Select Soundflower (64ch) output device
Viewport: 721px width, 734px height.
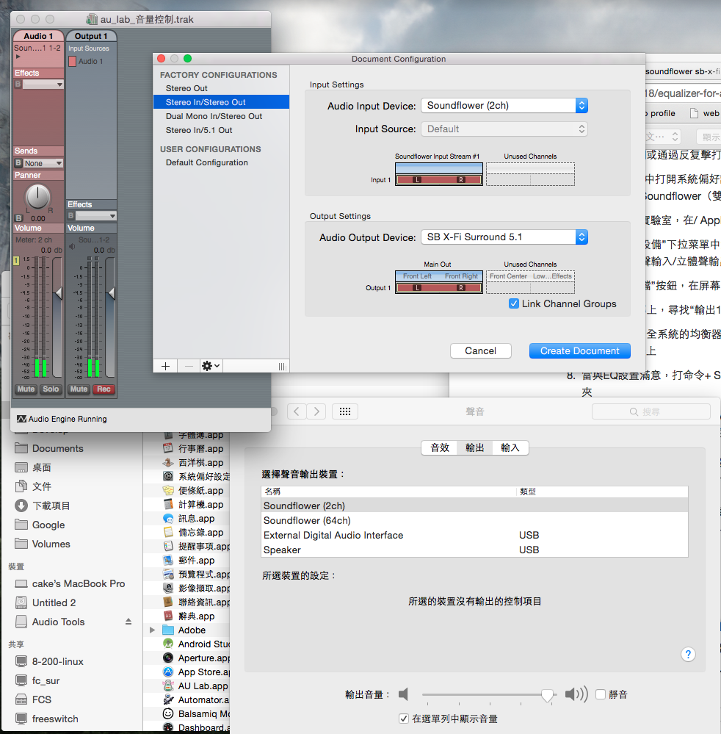474,520
